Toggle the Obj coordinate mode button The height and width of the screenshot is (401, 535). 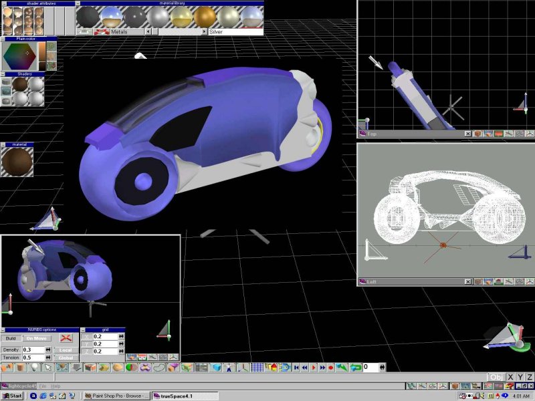coord(496,377)
